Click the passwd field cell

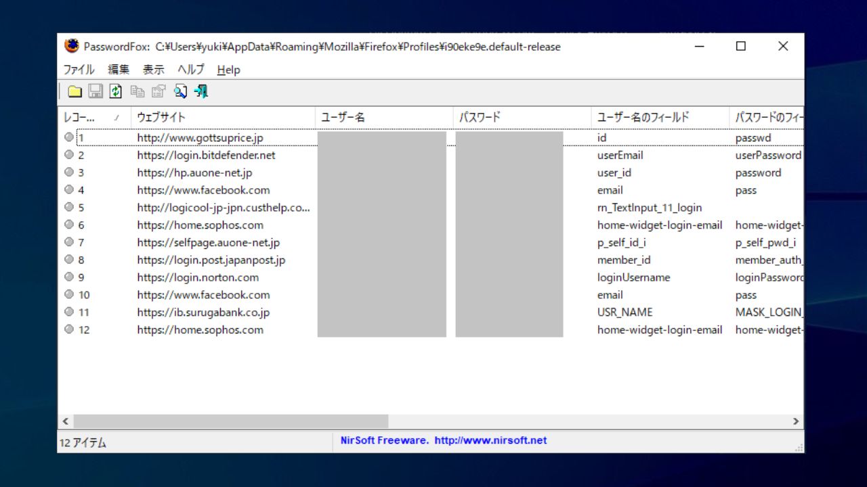pos(753,137)
